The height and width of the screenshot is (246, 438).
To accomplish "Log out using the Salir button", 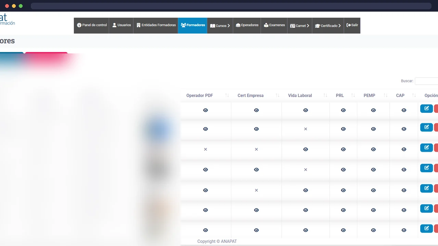I will pos(352,25).
